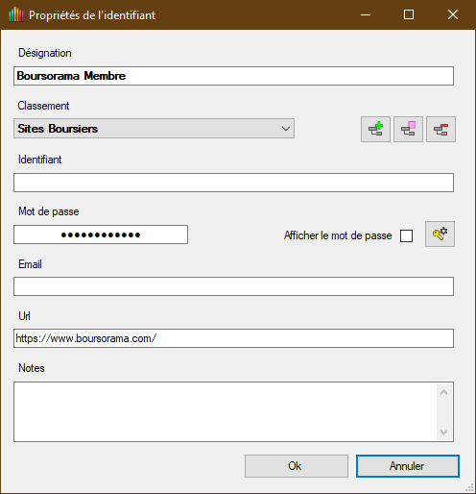Click the Notes scrollbar down arrow

tap(443, 432)
